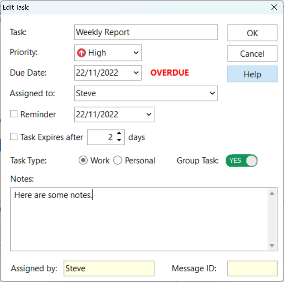Select the Personal task type
284x282 pixels.
click(x=118, y=160)
